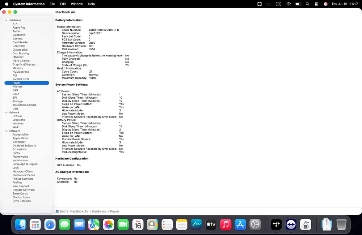Collapse the Hardware section

7,20
